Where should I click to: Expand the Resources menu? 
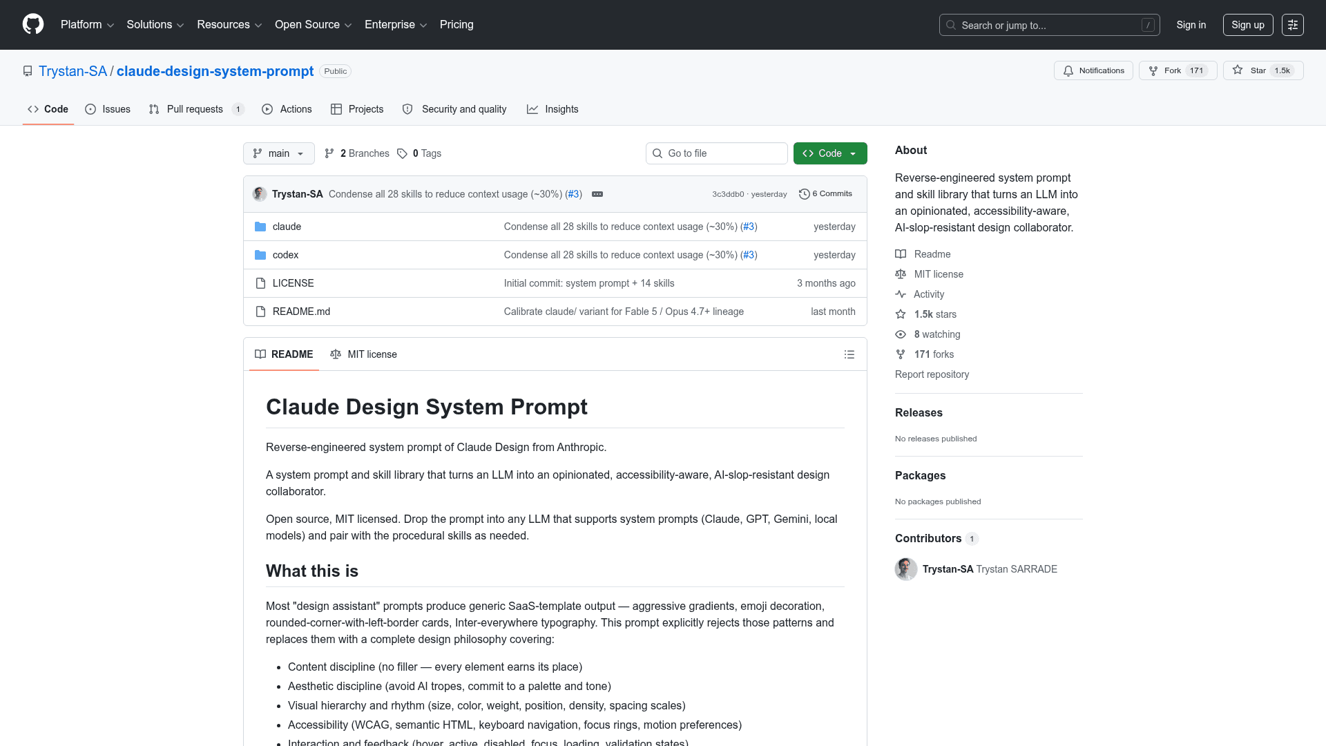coord(229,25)
